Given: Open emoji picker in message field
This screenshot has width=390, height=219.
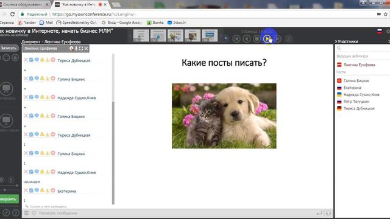Looking at the screenshot, I should [x=34, y=213].
